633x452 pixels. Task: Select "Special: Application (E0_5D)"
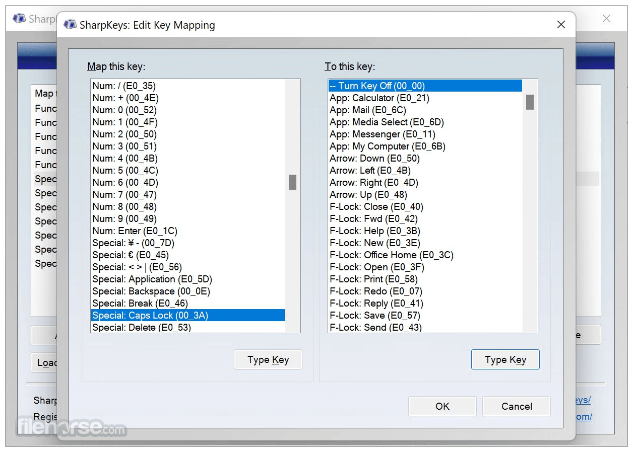[188, 279]
